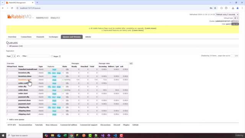Switch to the Overview tab
This screenshot has width=245, height=138.
tap(12, 37)
